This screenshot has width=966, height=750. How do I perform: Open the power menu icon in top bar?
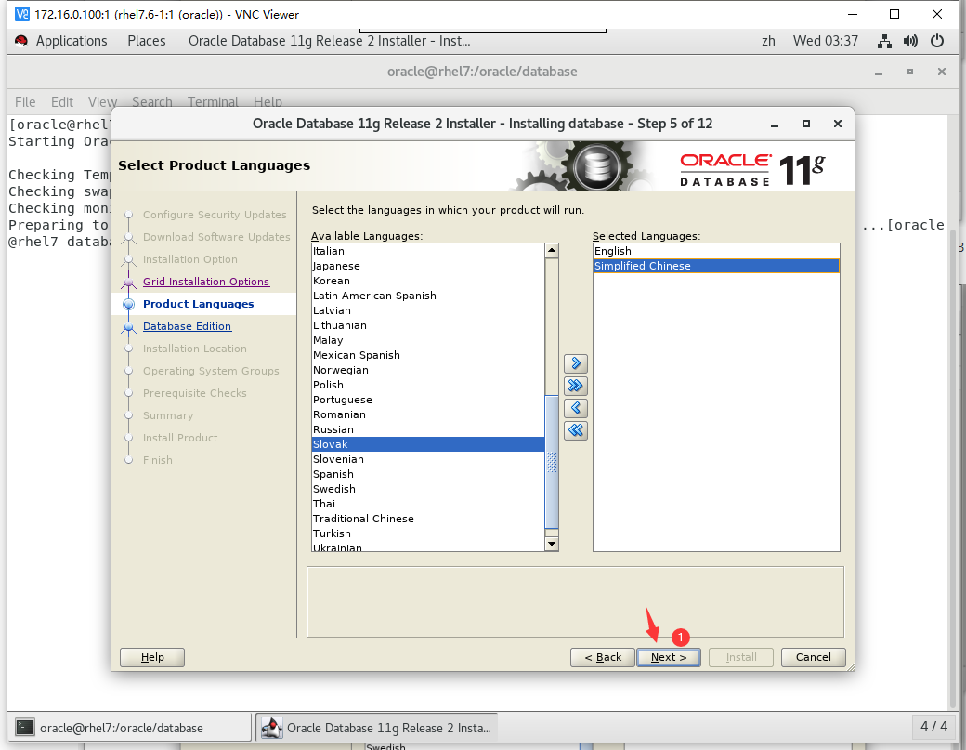(937, 41)
